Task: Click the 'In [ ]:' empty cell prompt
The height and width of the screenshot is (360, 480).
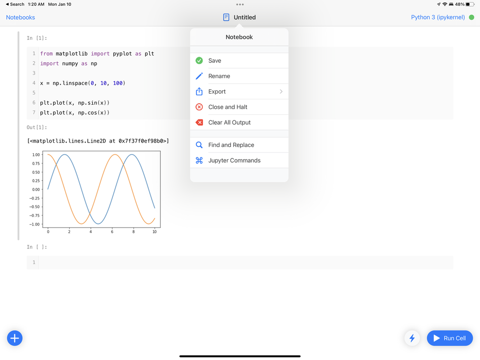Action: coord(37,247)
